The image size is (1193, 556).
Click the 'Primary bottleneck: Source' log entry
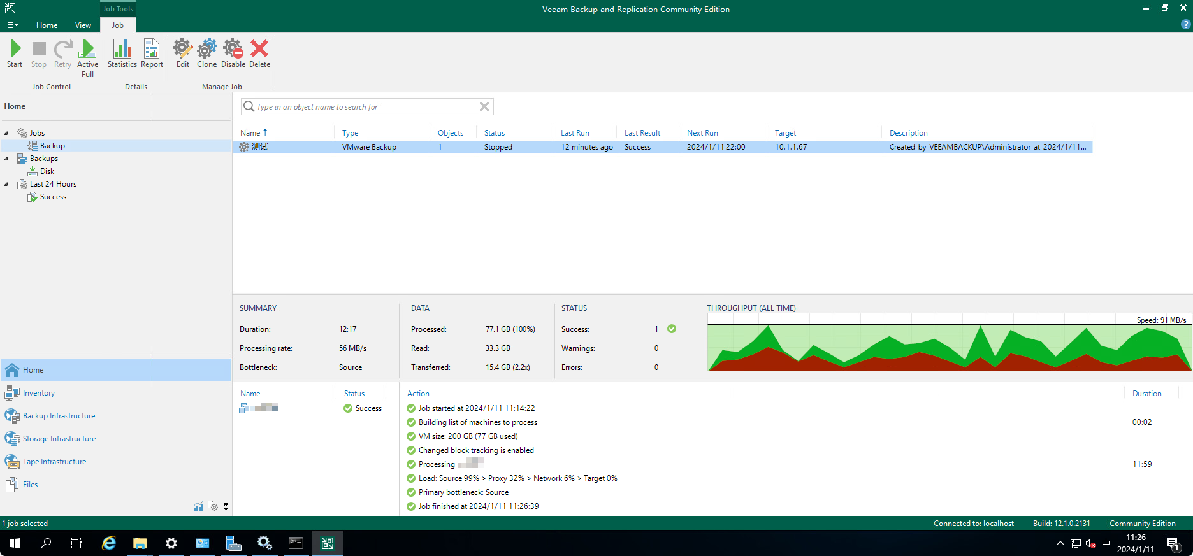(x=463, y=492)
